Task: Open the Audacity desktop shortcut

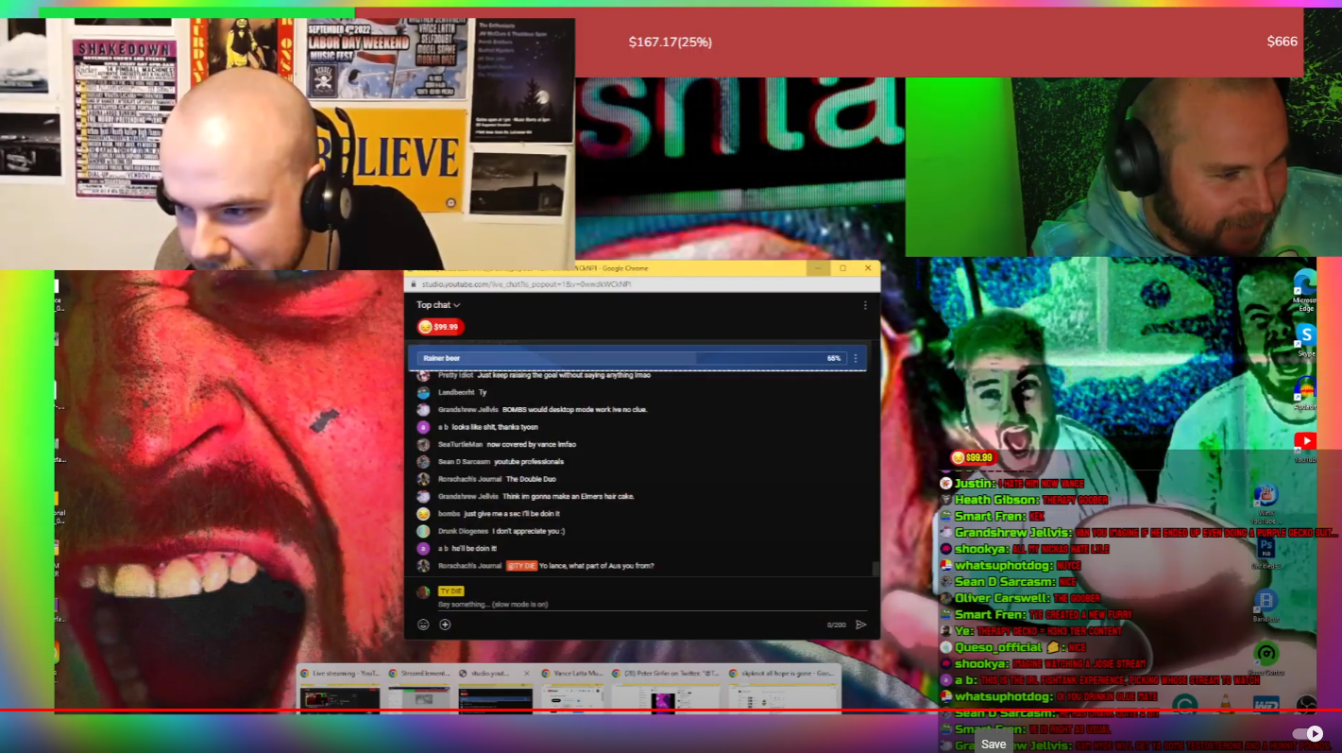Action: click(x=1305, y=392)
